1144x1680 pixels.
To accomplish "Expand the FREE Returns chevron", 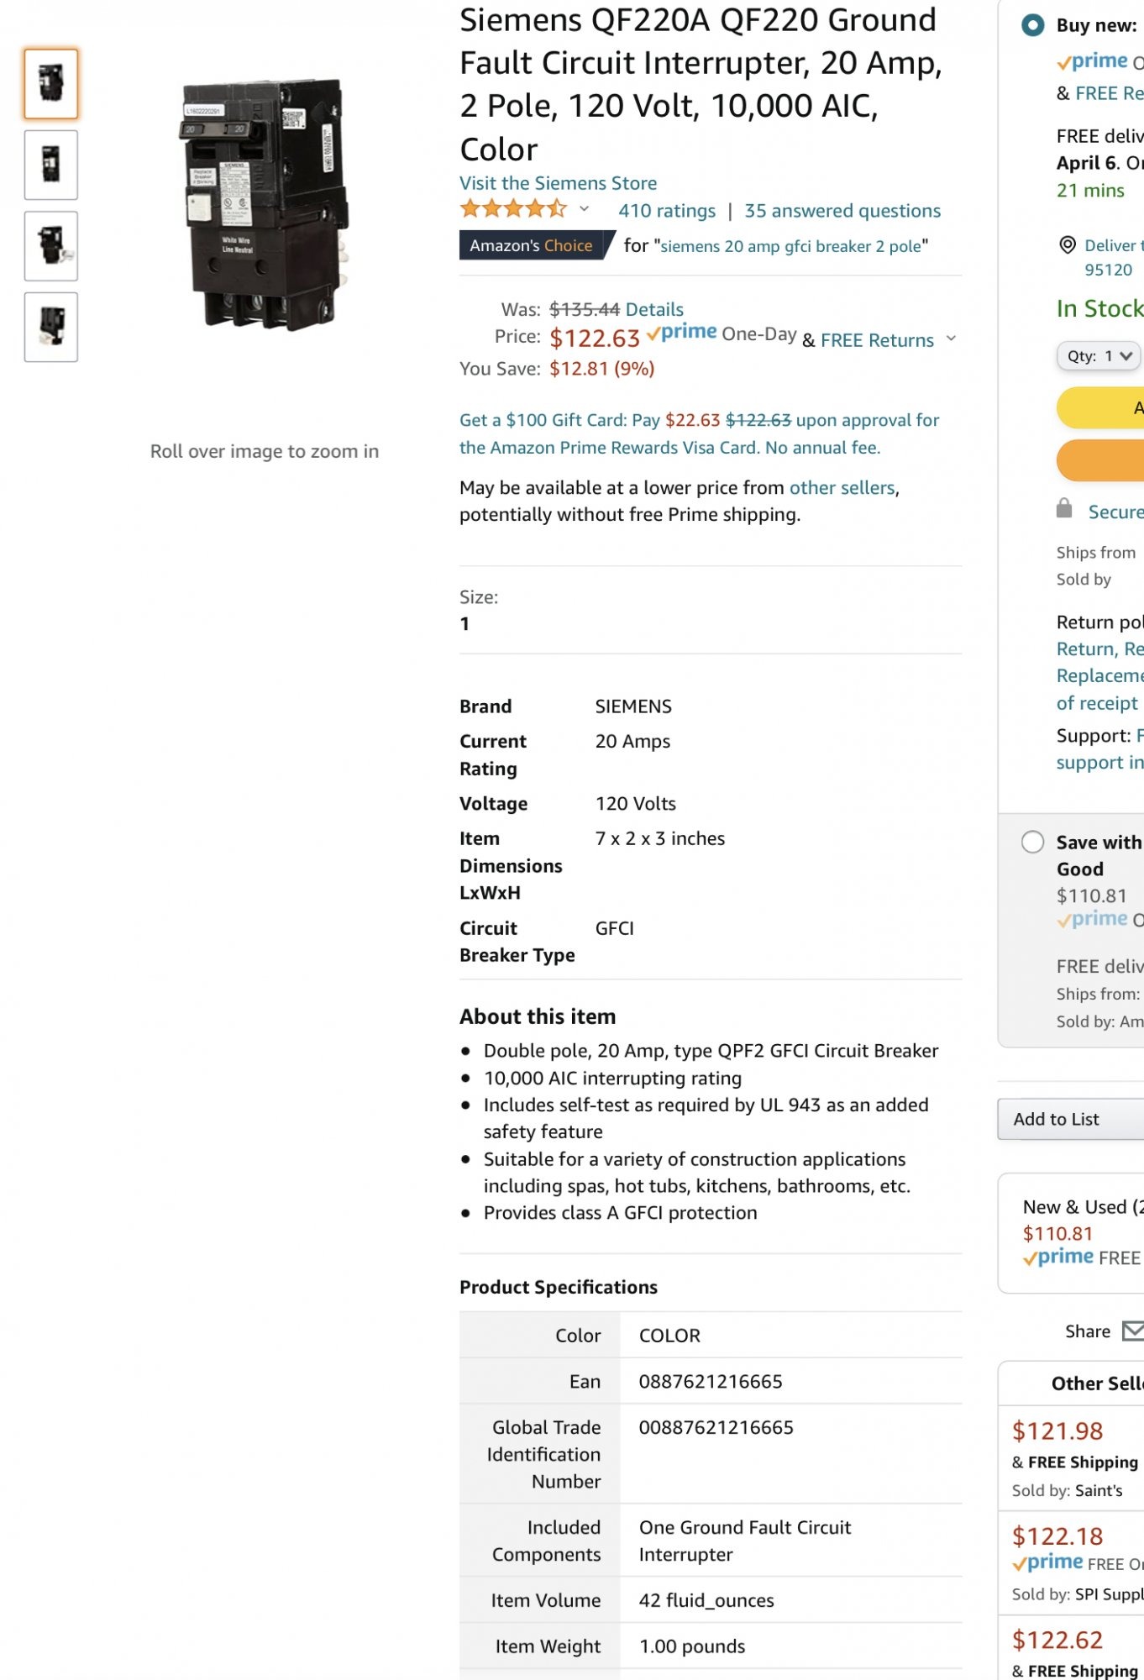I will [951, 339].
